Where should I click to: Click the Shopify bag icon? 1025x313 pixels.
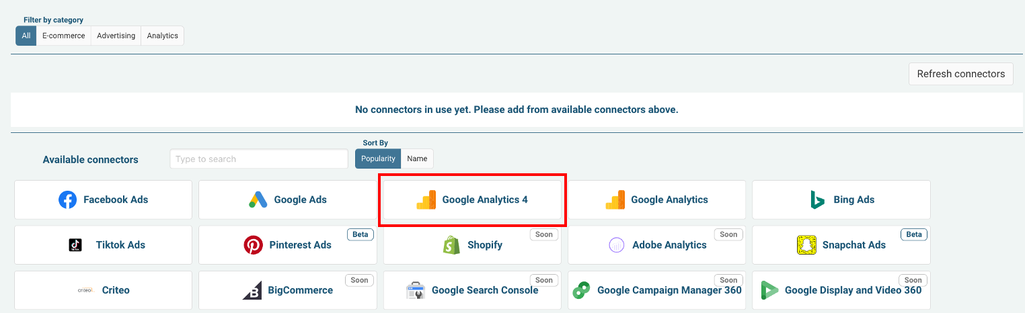point(451,245)
